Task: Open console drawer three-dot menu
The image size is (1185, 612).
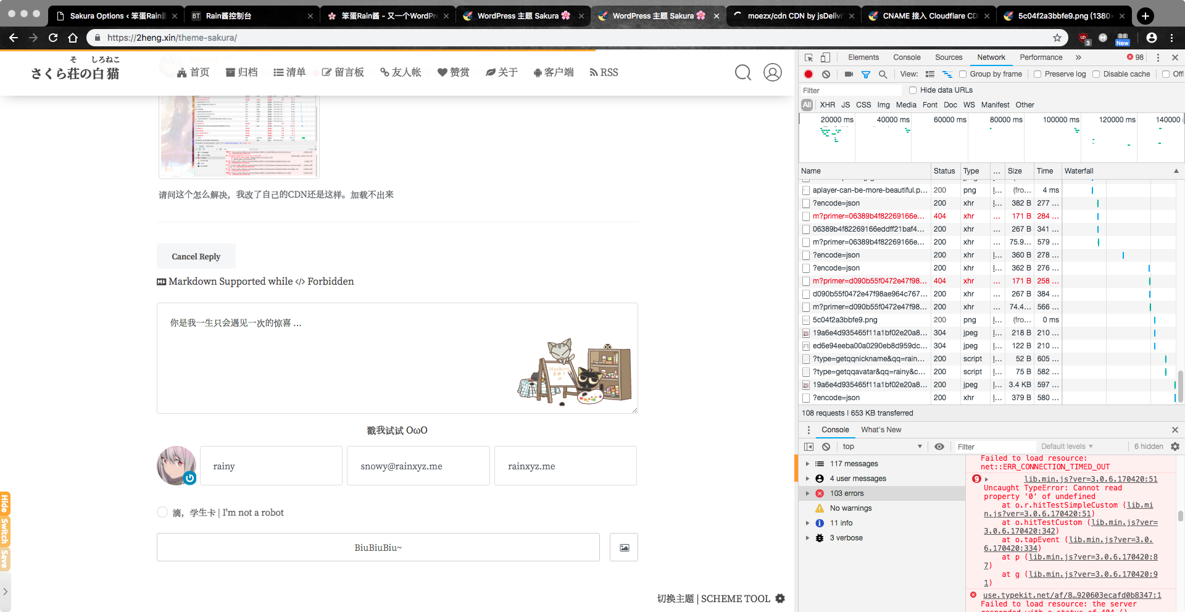Action: click(809, 430)
